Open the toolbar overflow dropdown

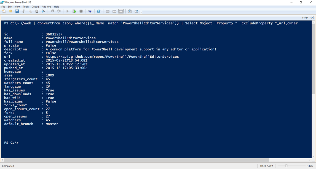(141, 12)
